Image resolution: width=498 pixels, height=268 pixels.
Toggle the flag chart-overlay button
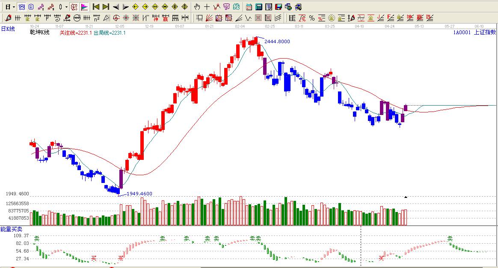tap(84, 7)
